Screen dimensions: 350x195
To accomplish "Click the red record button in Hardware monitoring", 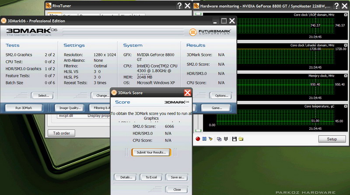I will [198, 139].
